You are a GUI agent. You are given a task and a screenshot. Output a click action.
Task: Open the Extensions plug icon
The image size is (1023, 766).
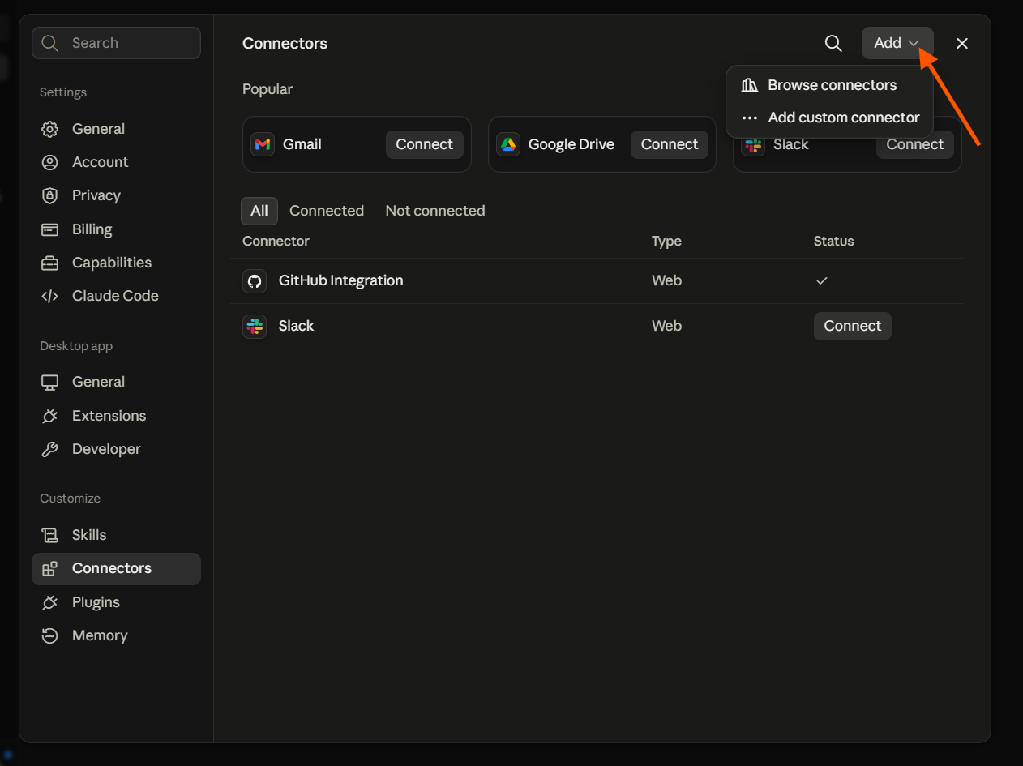(49, 416)
